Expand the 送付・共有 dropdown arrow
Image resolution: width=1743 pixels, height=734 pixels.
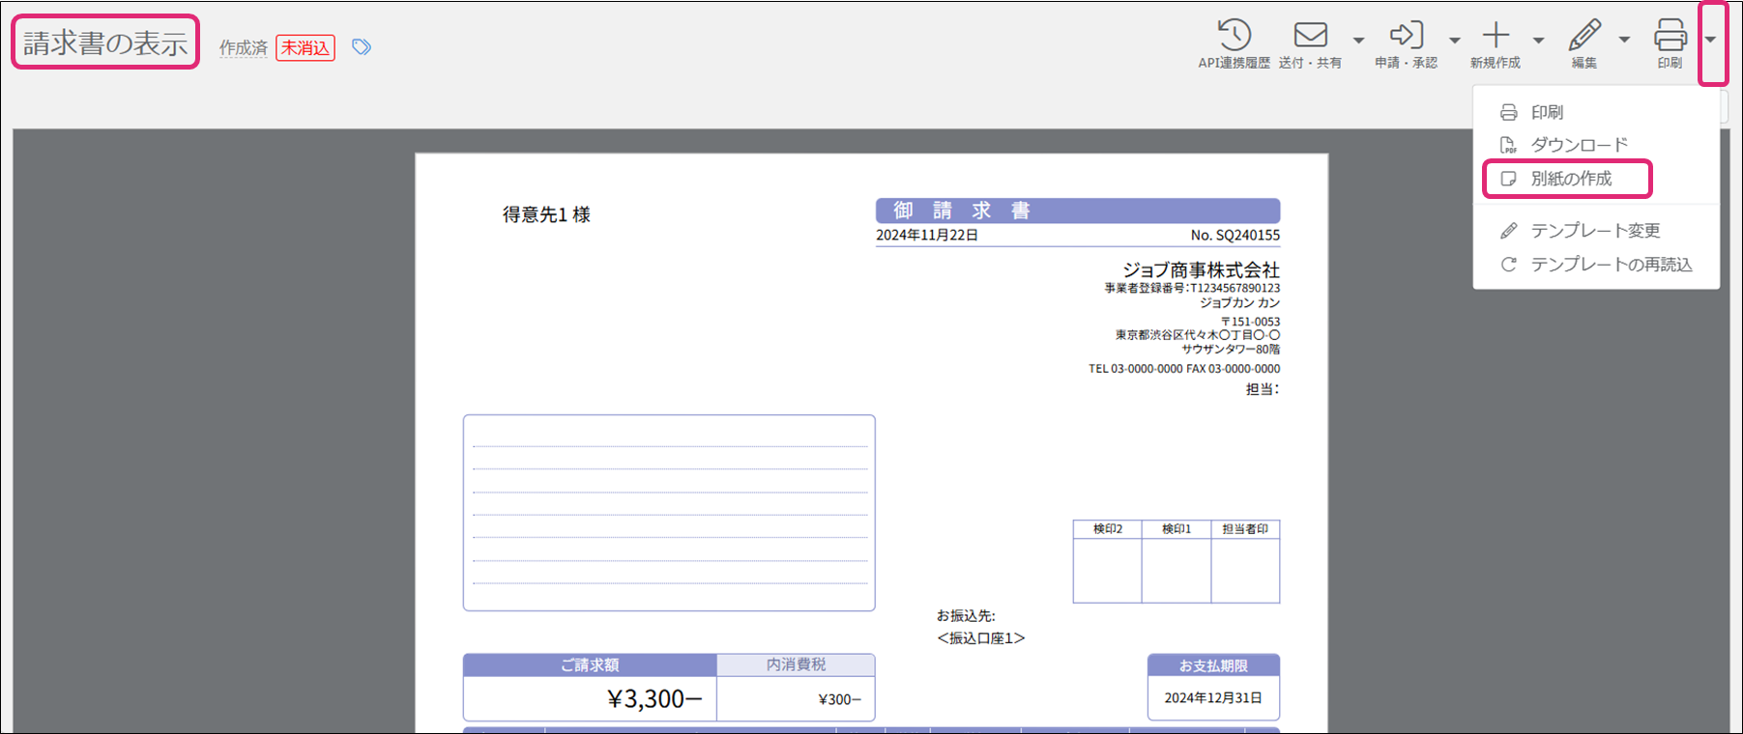pos(1358,41)
